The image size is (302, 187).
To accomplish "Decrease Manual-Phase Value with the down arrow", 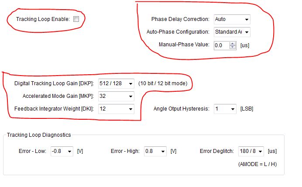I will [x=233, y=47].
